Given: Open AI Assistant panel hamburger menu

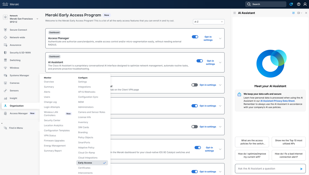Looking at the screenshot, I should click(234, 13).
